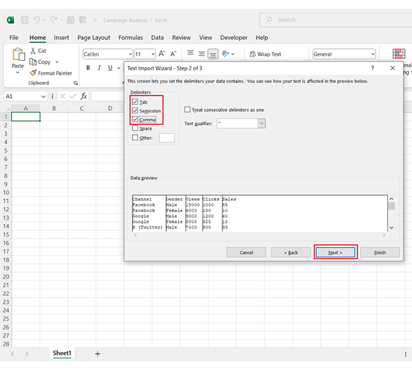Click the Bottom Align icon

[213, 54]
